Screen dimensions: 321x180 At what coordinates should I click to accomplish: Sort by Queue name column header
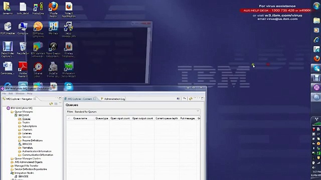tap(80, 118)
